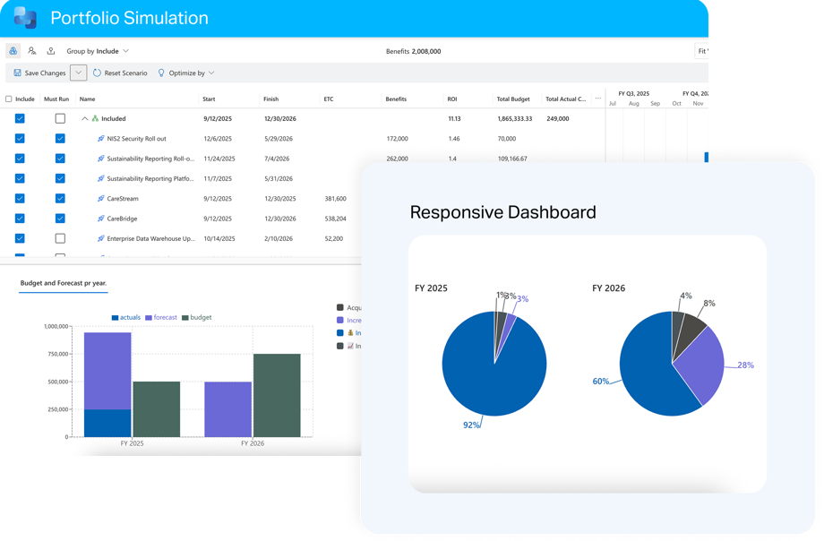The width and height of the screenshot is (824, 541).
Task: Click the export upload icon
Action: click(x=51, y=51)
